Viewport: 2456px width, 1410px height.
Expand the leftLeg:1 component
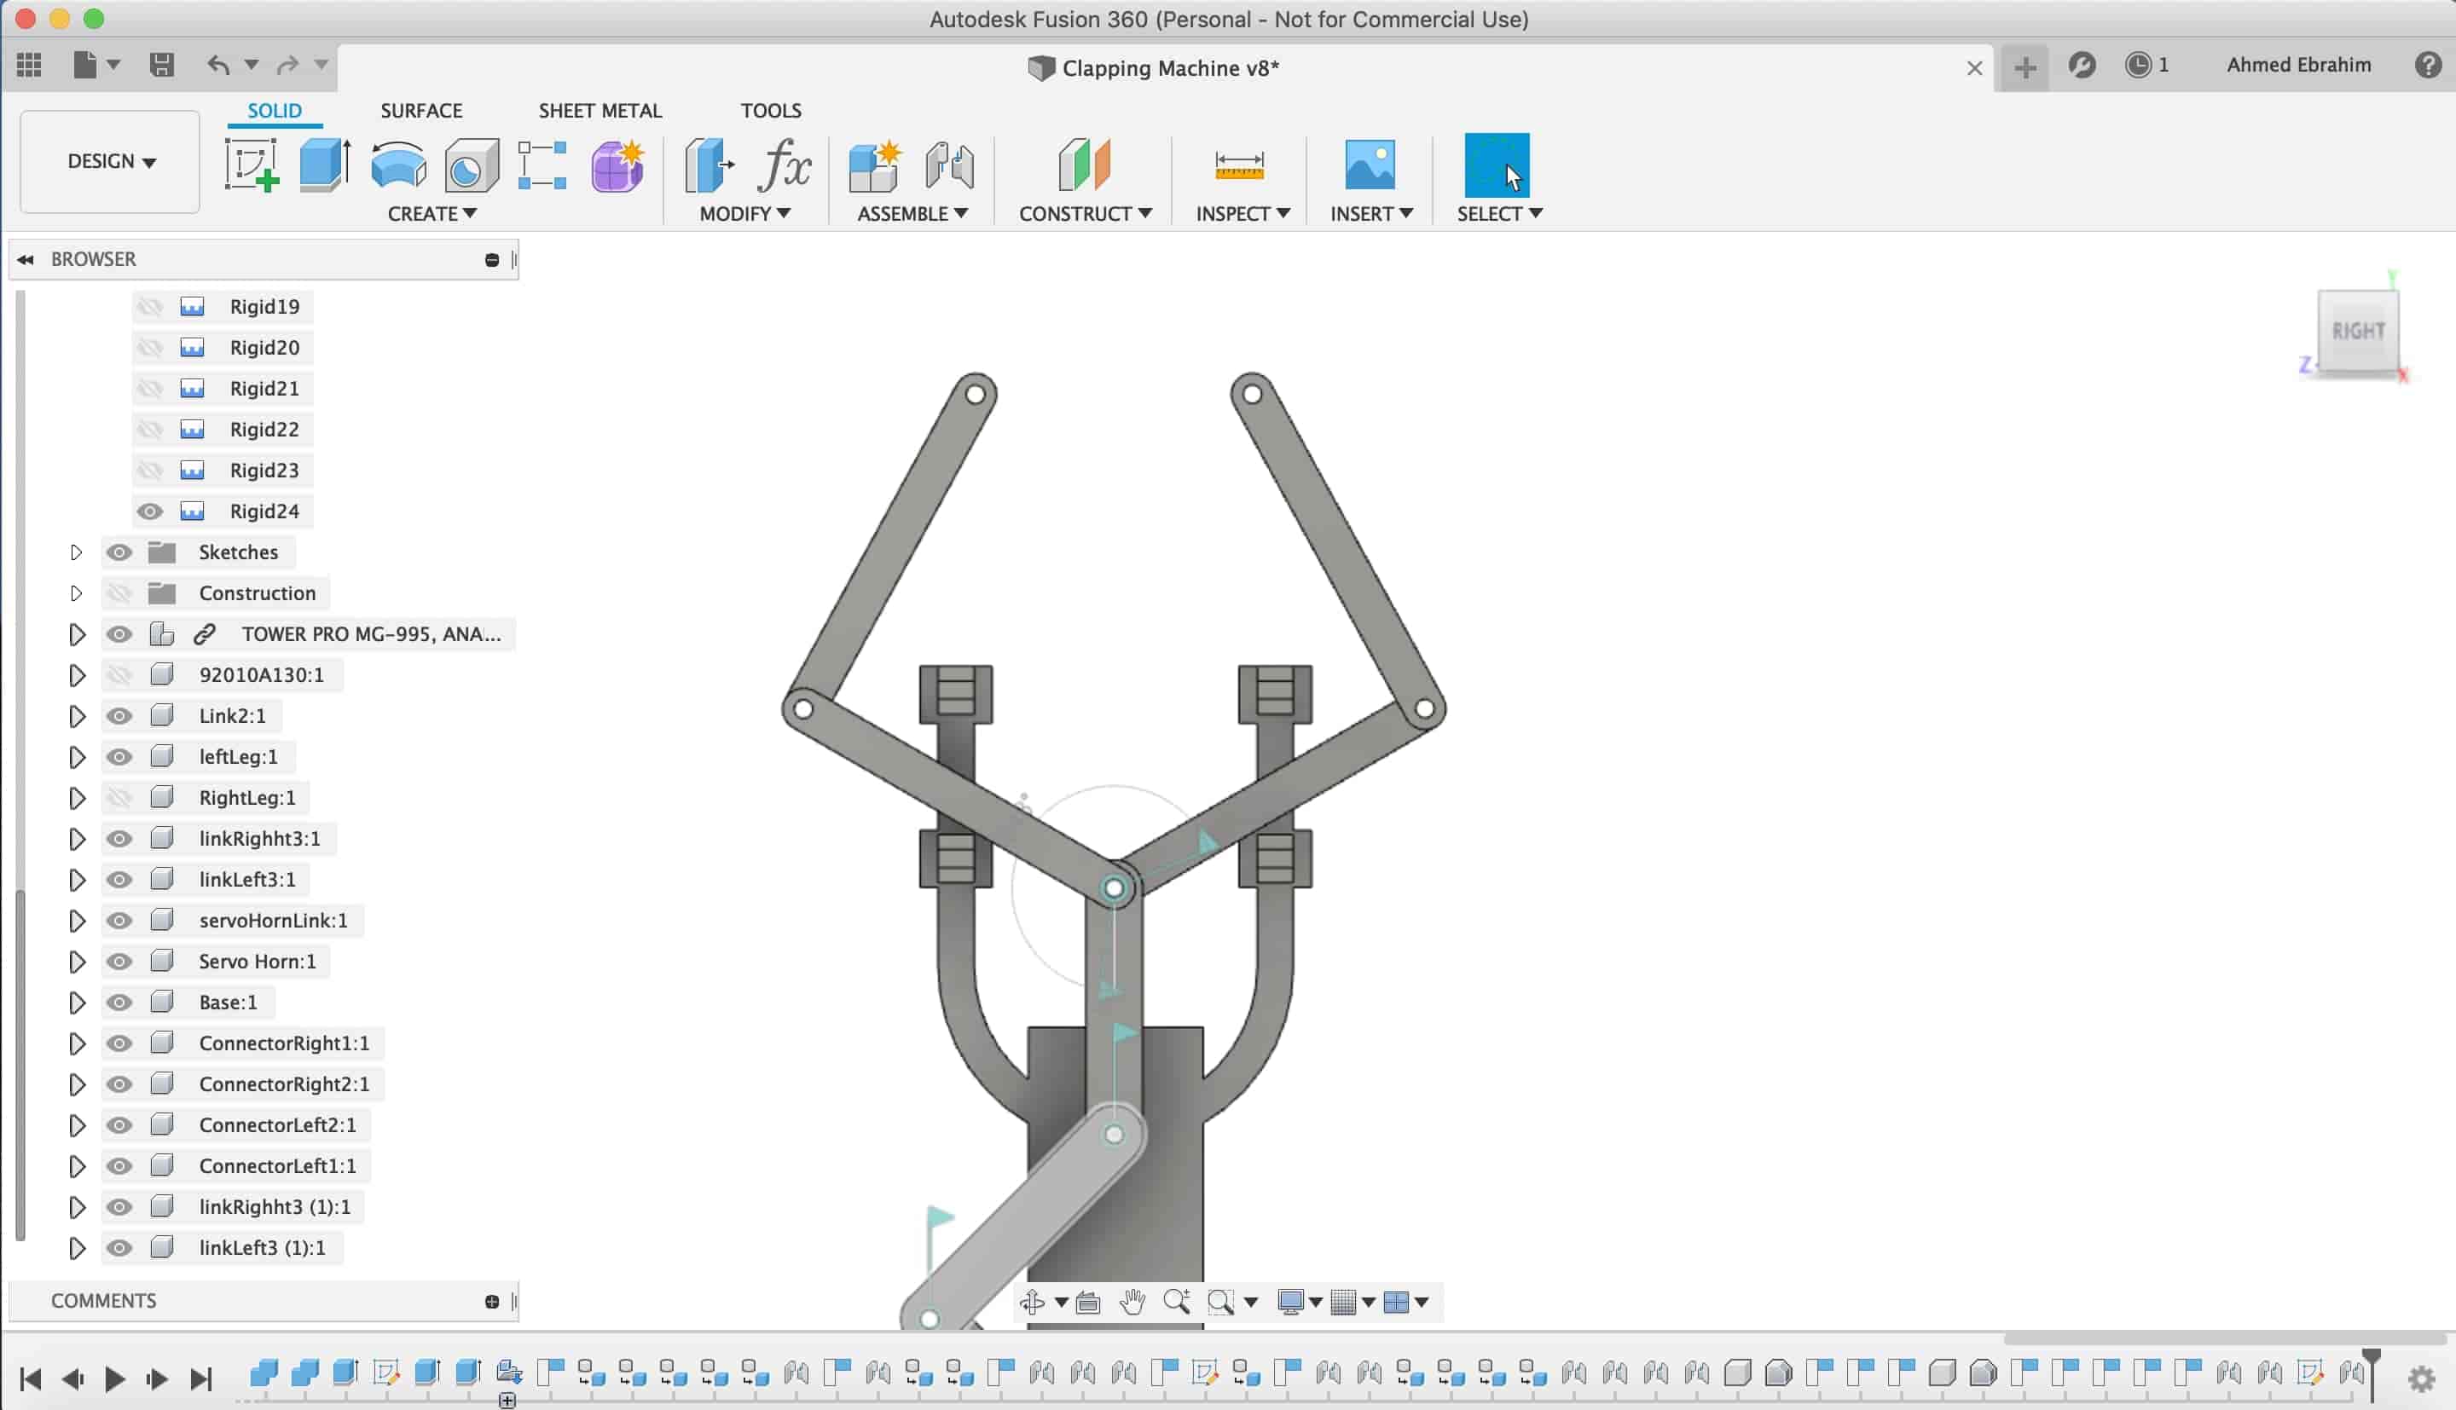point(76,757)
